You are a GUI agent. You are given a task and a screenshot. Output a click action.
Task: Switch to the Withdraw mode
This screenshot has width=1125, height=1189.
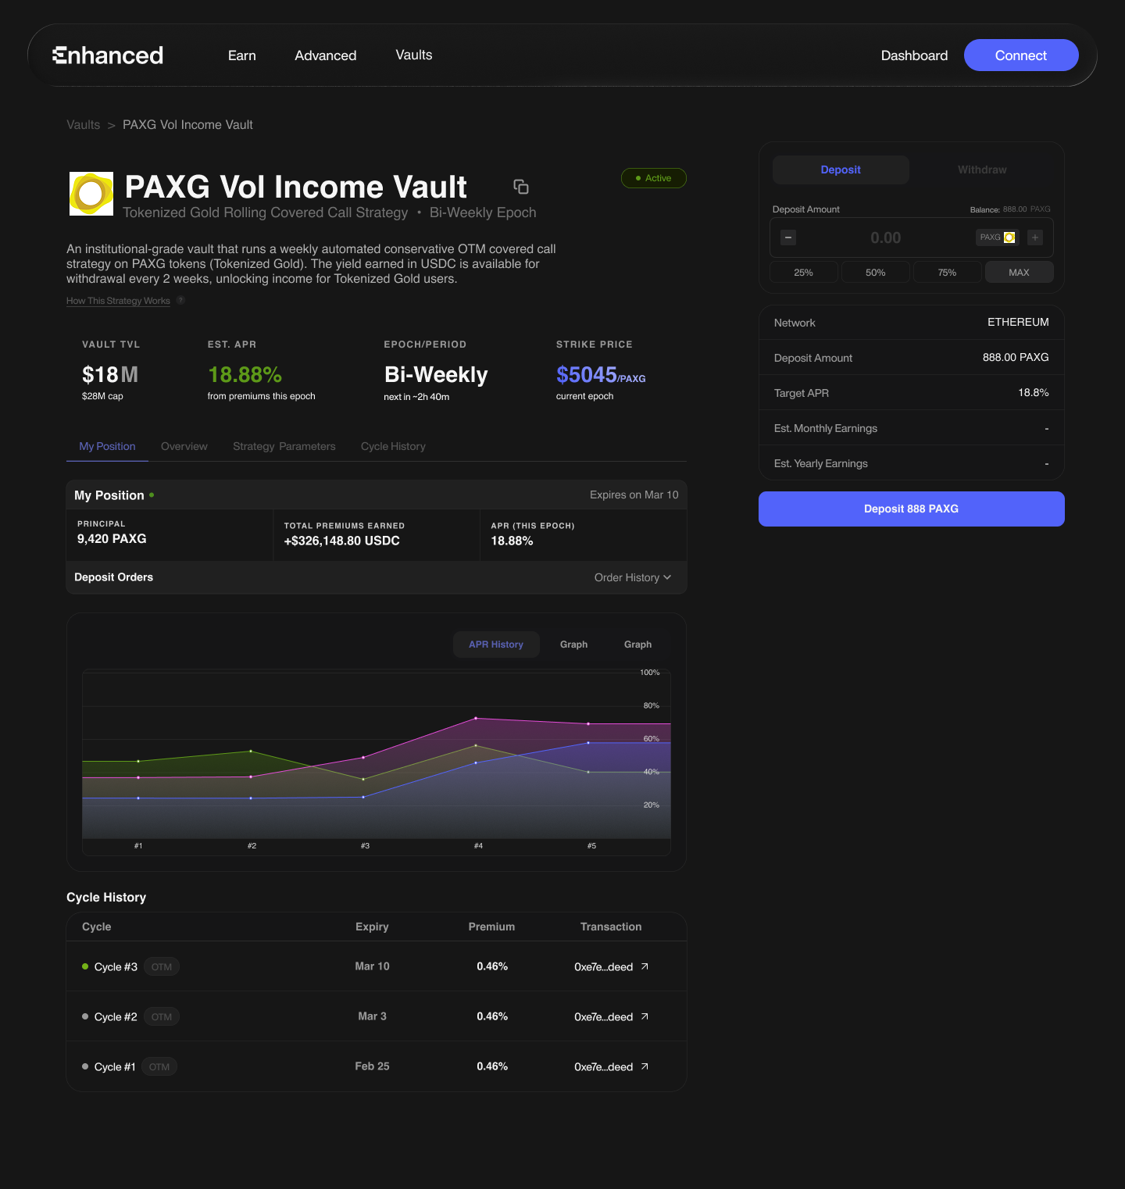[982, 170]
